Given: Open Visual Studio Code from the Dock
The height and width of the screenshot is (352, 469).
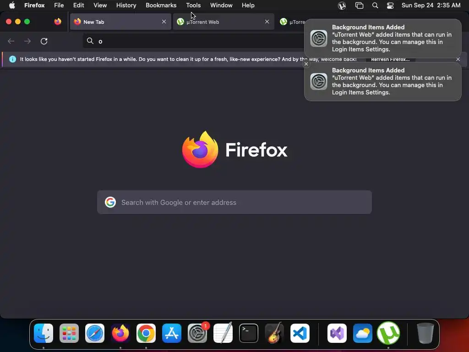Looking at the screenshot, I should coord(300,333).
